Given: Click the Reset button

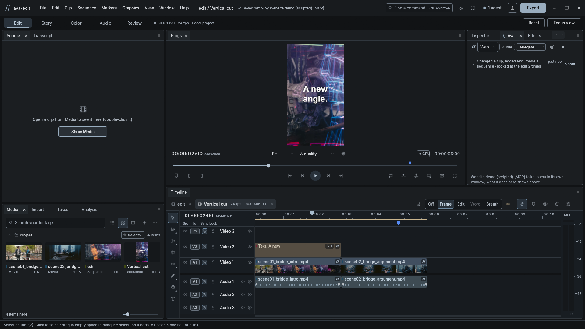Looking at the screenshot, I should tap(534, 23).
